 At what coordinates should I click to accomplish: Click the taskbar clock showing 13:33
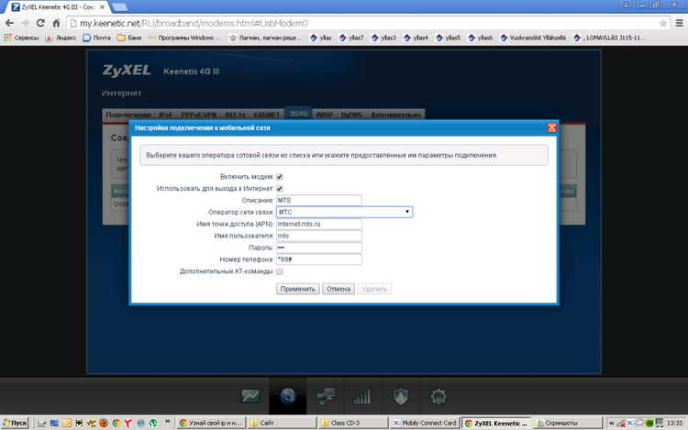tap(674, 423)
